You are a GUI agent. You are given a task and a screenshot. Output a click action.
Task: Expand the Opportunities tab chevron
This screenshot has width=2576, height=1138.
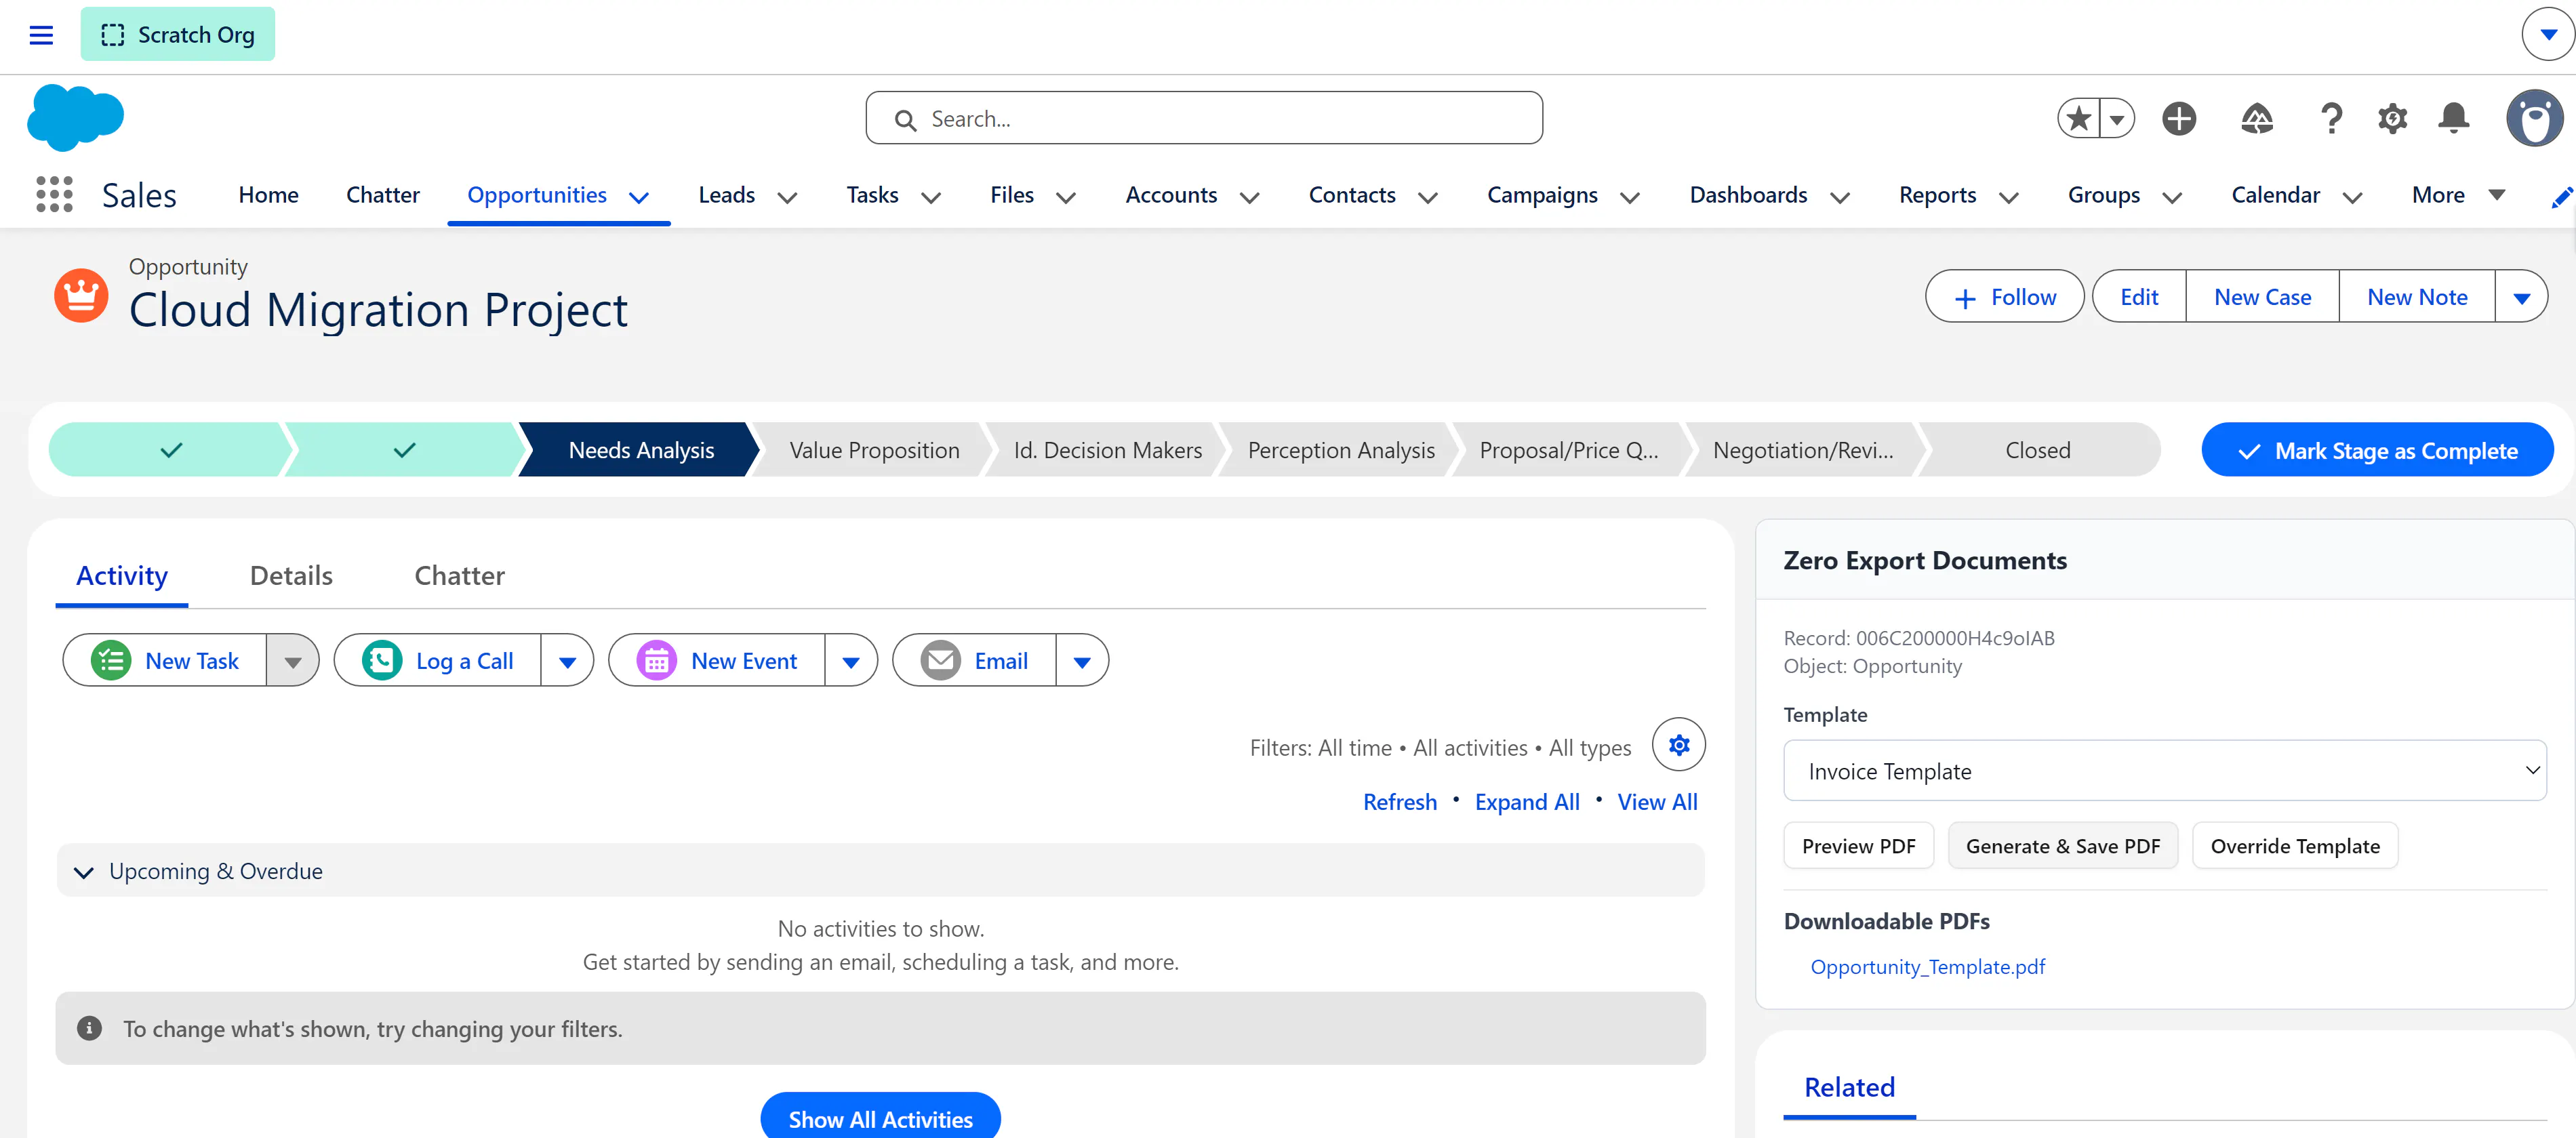(x=639, y=197)
